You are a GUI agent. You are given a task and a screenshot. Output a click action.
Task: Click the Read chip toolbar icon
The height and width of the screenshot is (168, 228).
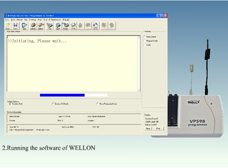(65, 26)
